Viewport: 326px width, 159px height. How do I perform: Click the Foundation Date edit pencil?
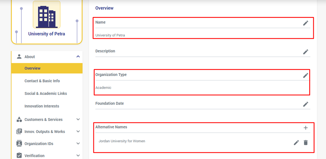pyautogui.click(x=306, y=104)
